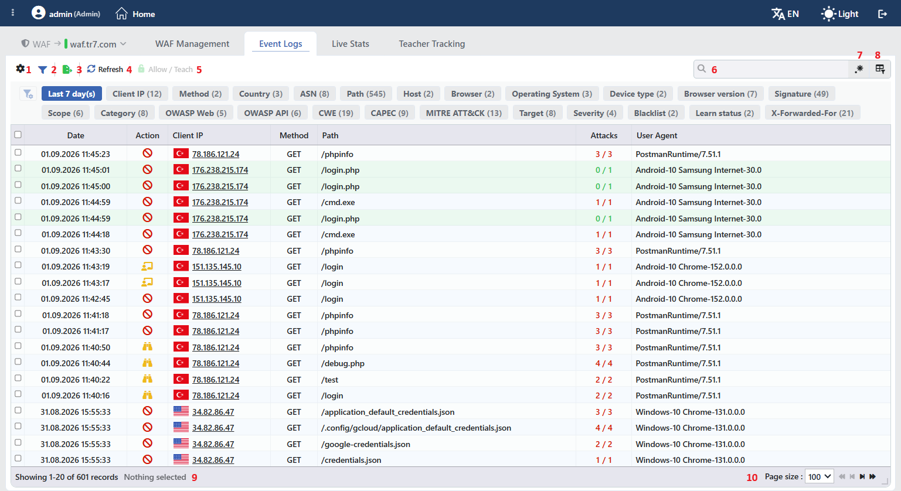Go to Home in top bar

[135, 14]
